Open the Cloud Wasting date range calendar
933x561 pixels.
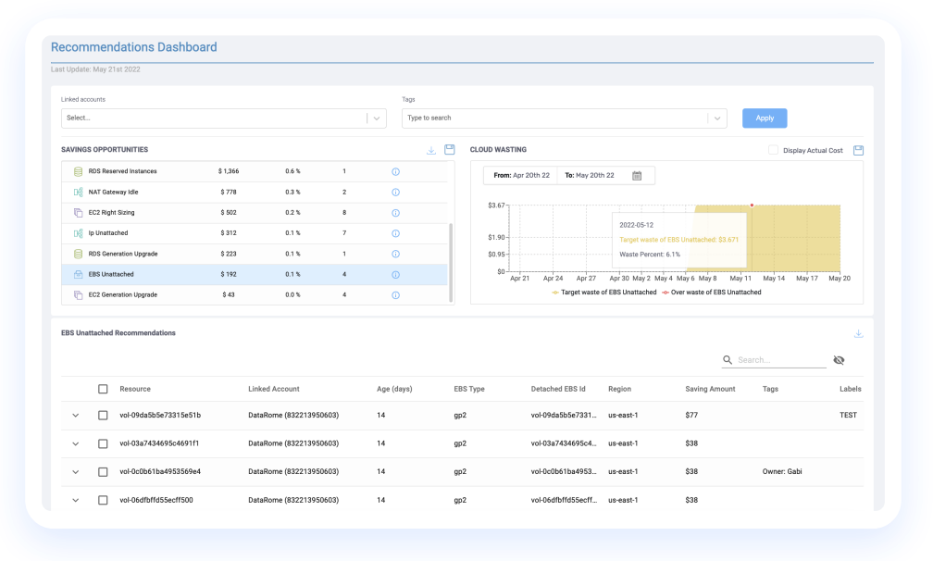637,176
